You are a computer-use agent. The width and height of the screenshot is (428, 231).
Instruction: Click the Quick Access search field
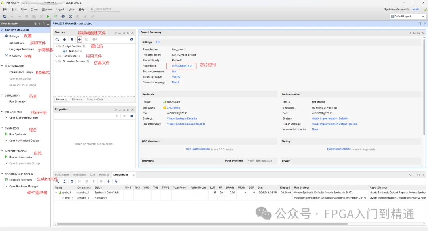(x=105, y=9)
